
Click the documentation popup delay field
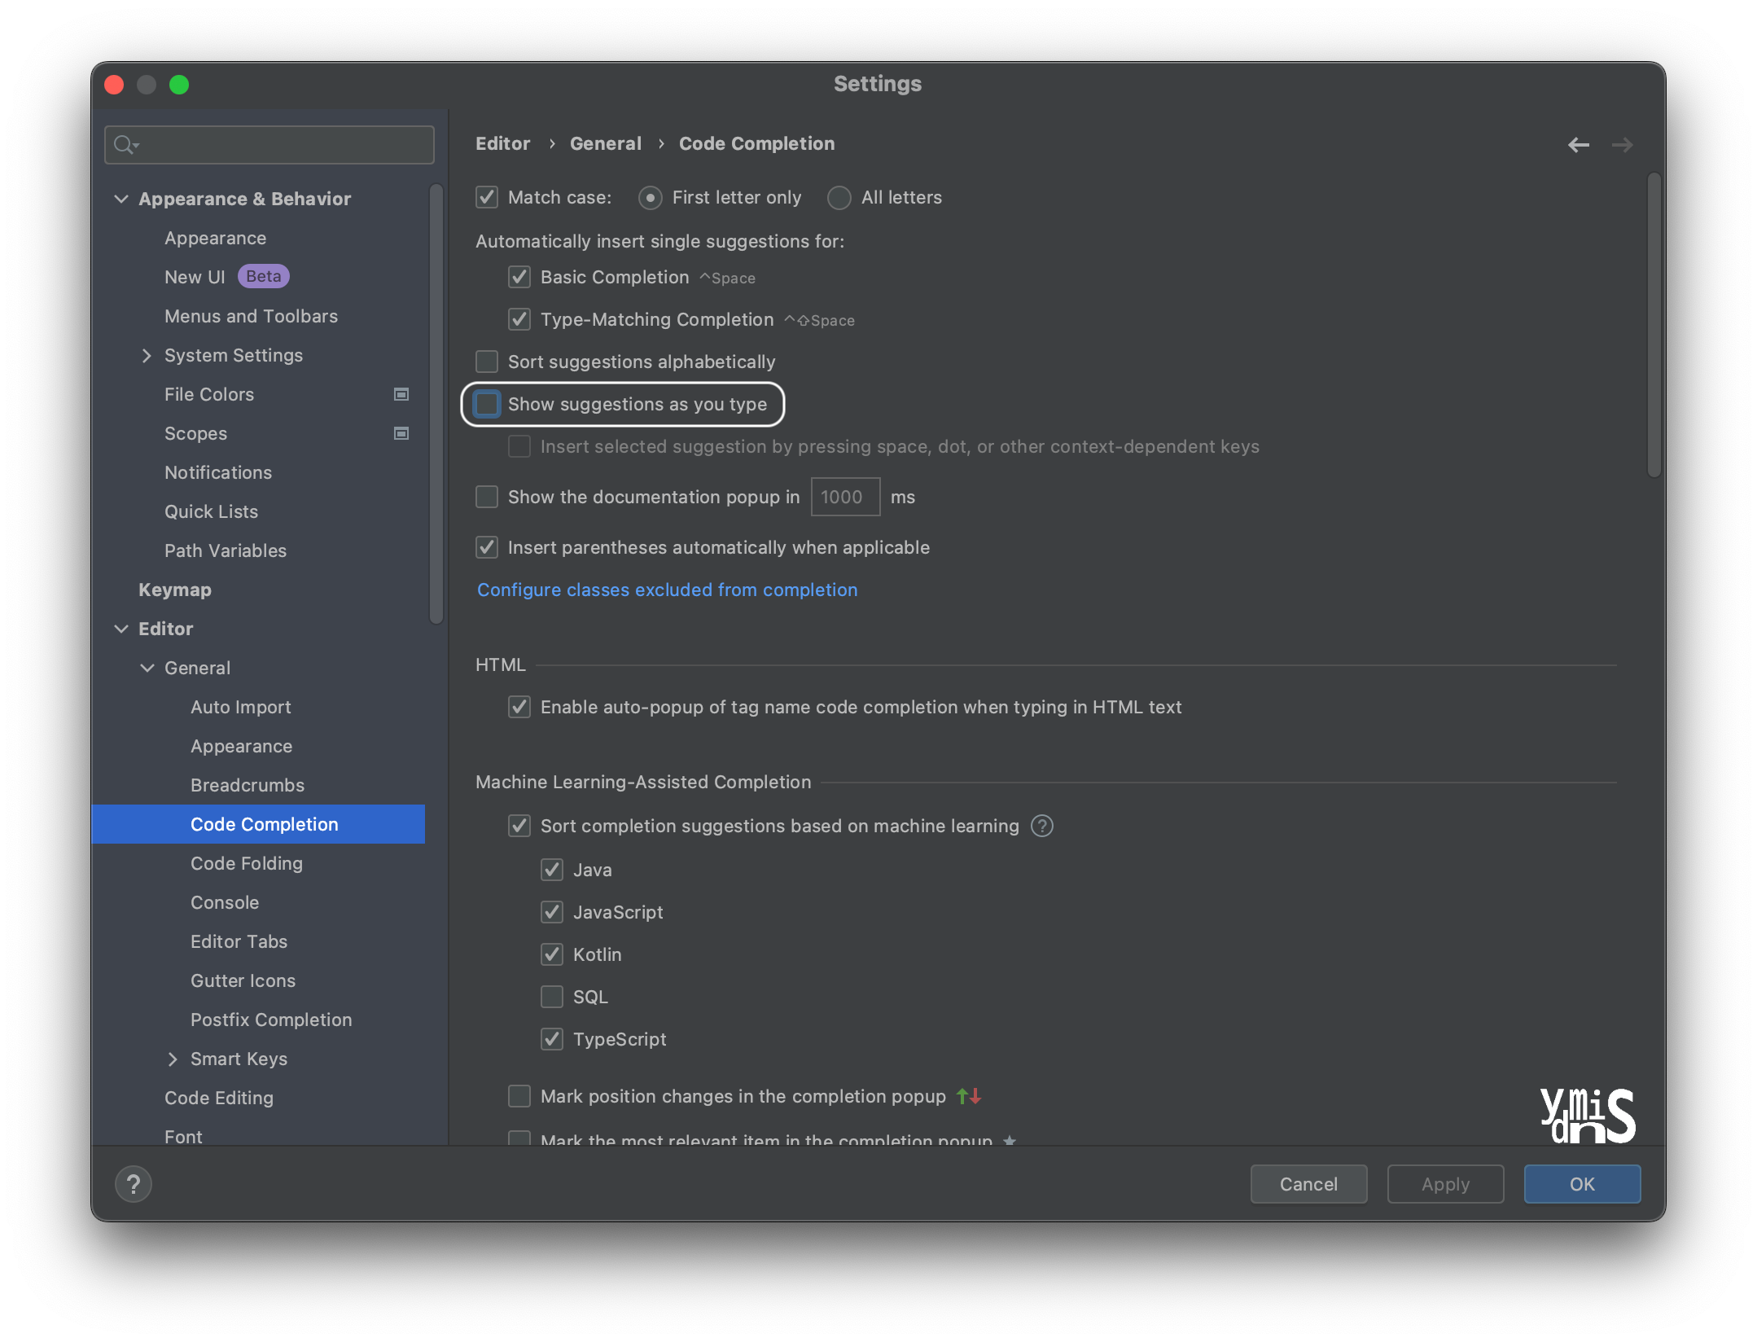[x=844, y=497]
